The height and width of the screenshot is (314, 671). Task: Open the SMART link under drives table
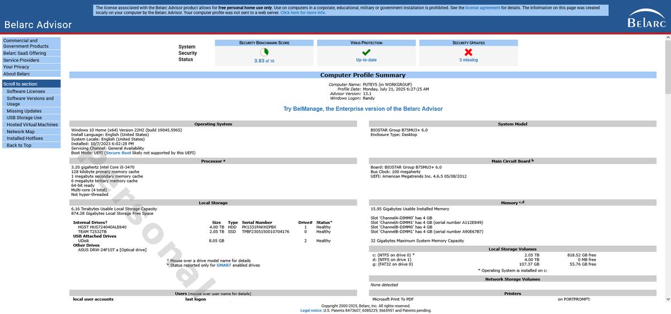coord(224,265)
